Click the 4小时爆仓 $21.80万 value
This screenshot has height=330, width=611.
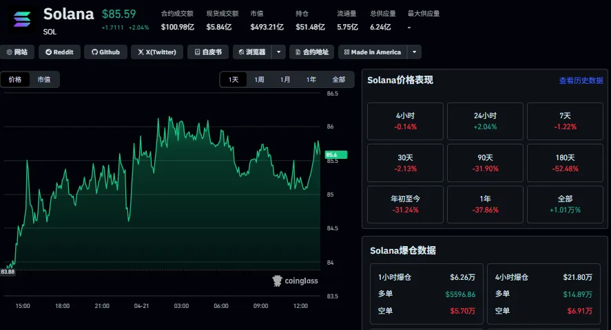577,277
